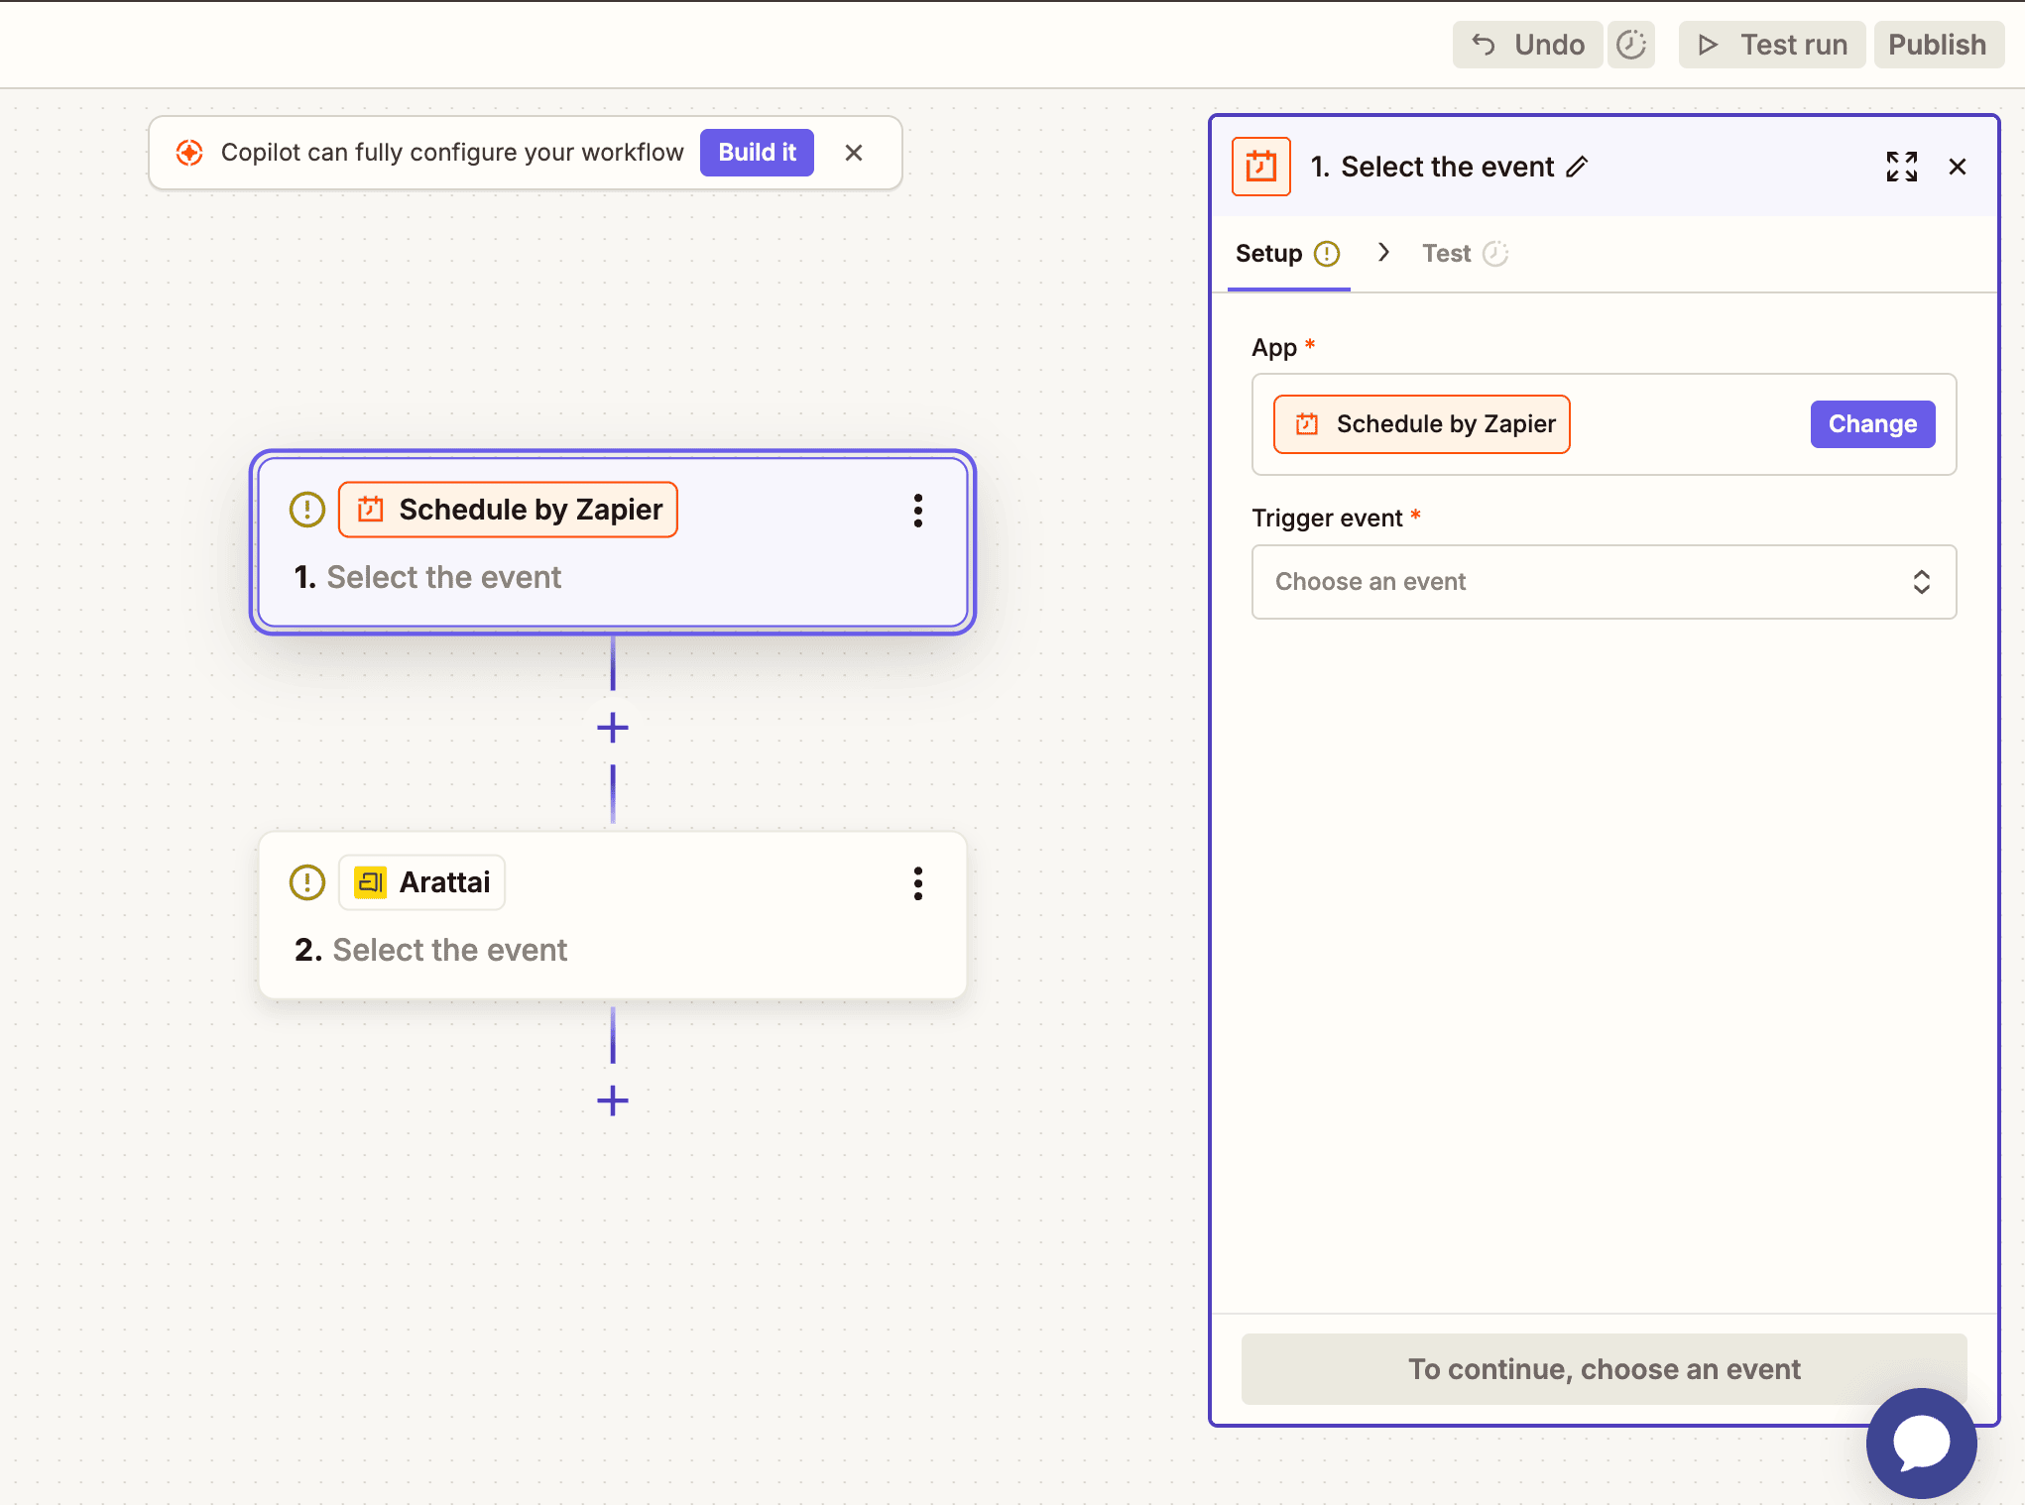2025x1505 pixels.
Task: Click the Schedule calendar icon in panel header
Action: (x=1260, y=167)
